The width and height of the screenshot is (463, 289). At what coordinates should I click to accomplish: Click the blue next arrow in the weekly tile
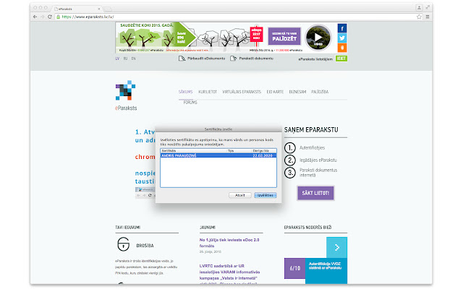pos(336,247)
